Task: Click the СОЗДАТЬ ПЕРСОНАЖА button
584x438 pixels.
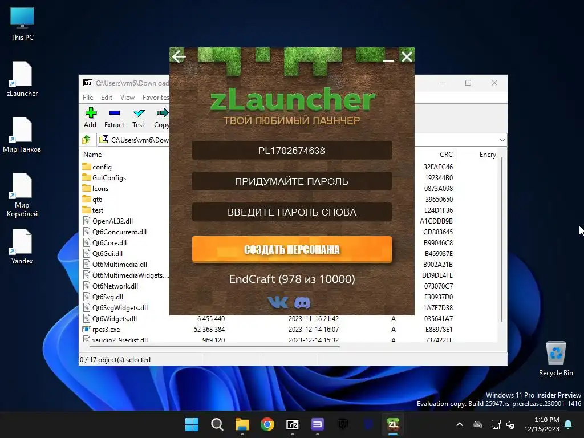Action: (291, 249)
